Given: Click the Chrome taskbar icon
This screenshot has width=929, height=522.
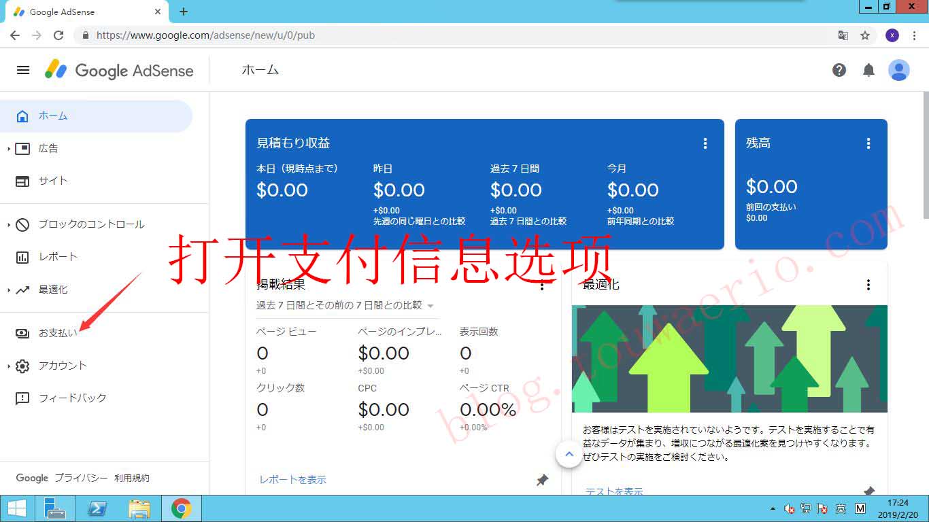Looking at the screenshot, I should (x=181, y=508).
